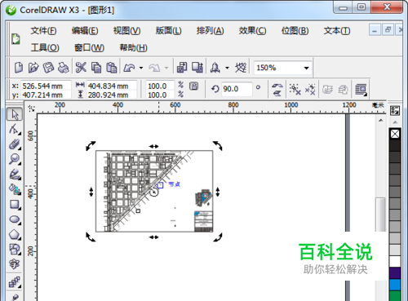Click the Wrap paragraph text icon
The width and height of the screenshot is (408, 301).
click(x=361, y=90)
